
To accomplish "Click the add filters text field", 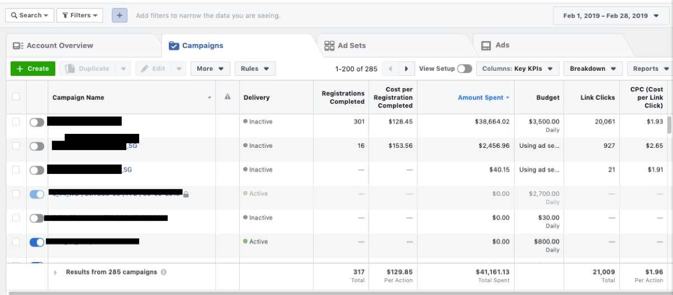I will pos(208,16).
